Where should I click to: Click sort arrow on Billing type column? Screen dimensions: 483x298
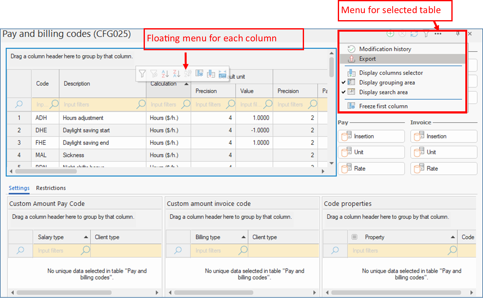[244, 237]
